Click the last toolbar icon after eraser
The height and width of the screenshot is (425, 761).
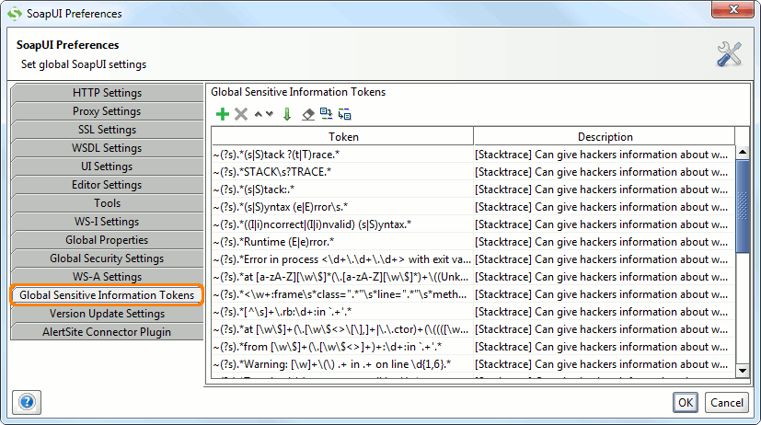coord(344,114)
